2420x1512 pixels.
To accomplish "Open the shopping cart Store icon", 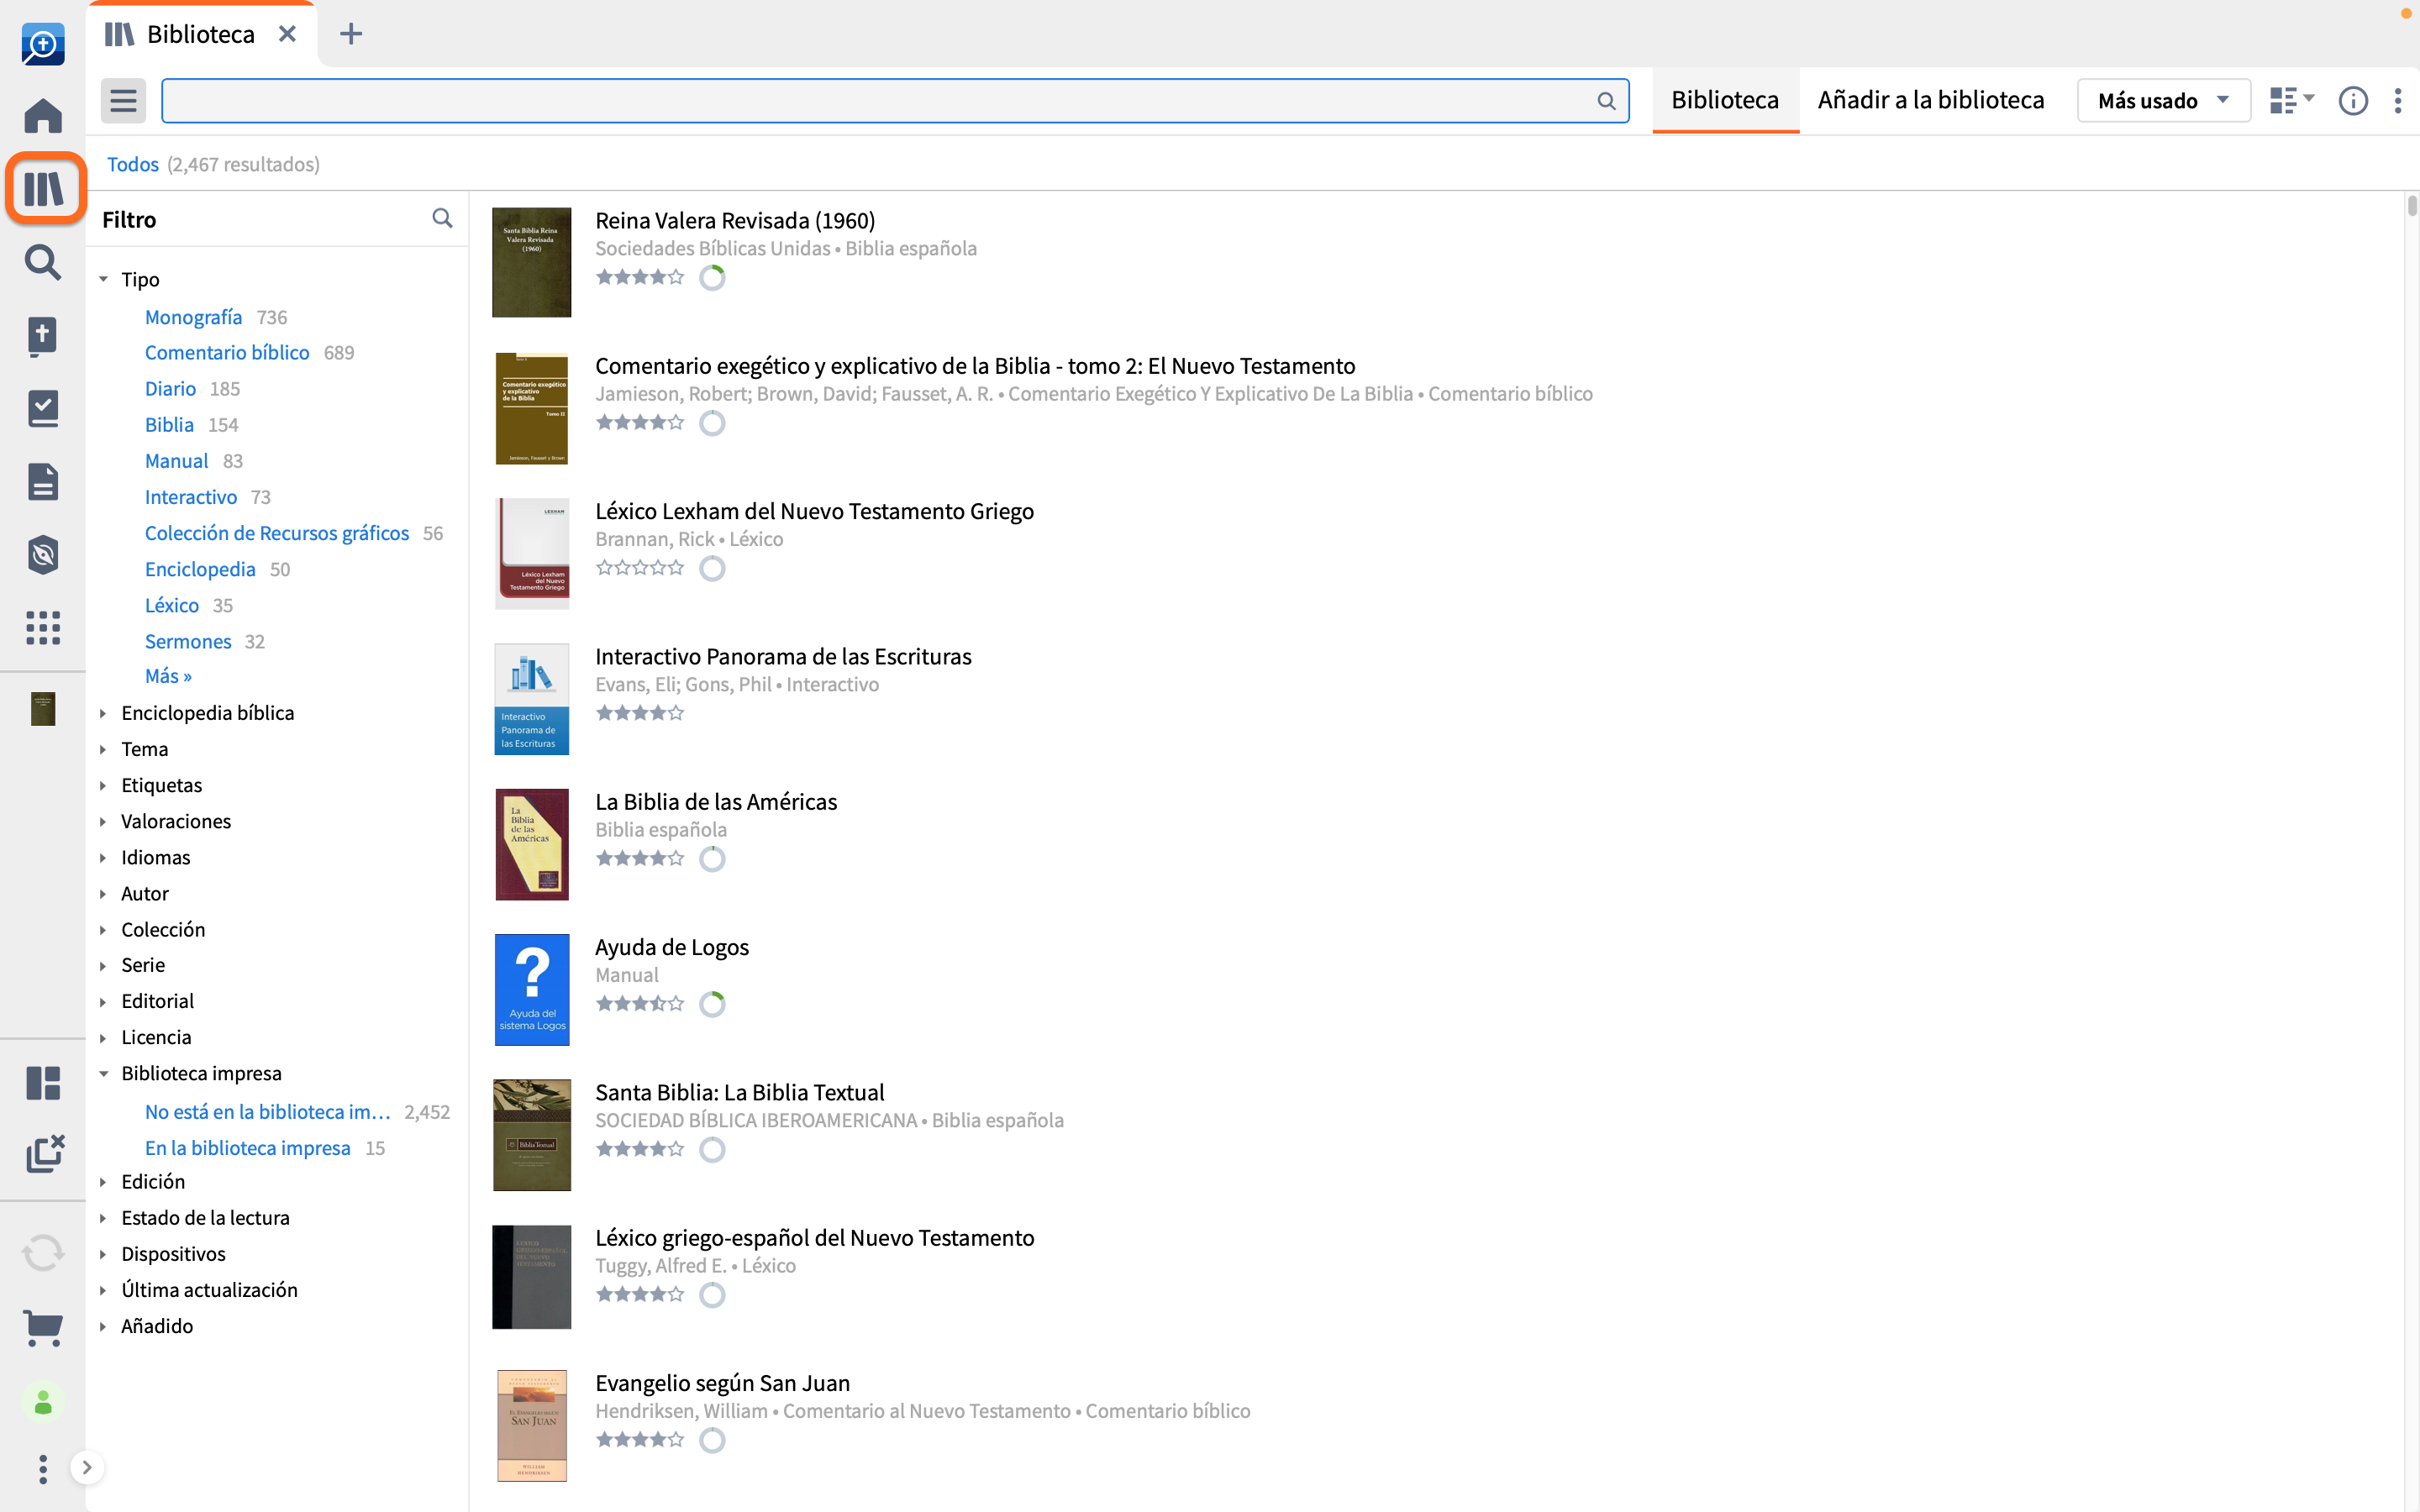I will click(43, 1327).
